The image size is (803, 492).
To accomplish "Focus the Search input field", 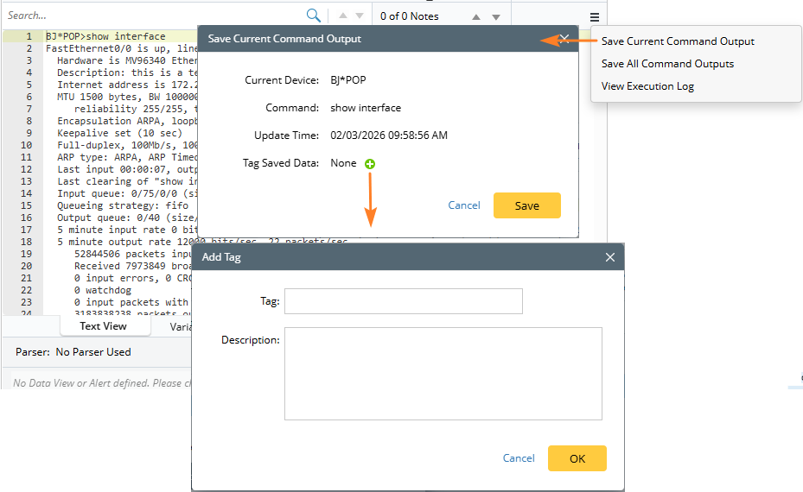I will 154,16.
